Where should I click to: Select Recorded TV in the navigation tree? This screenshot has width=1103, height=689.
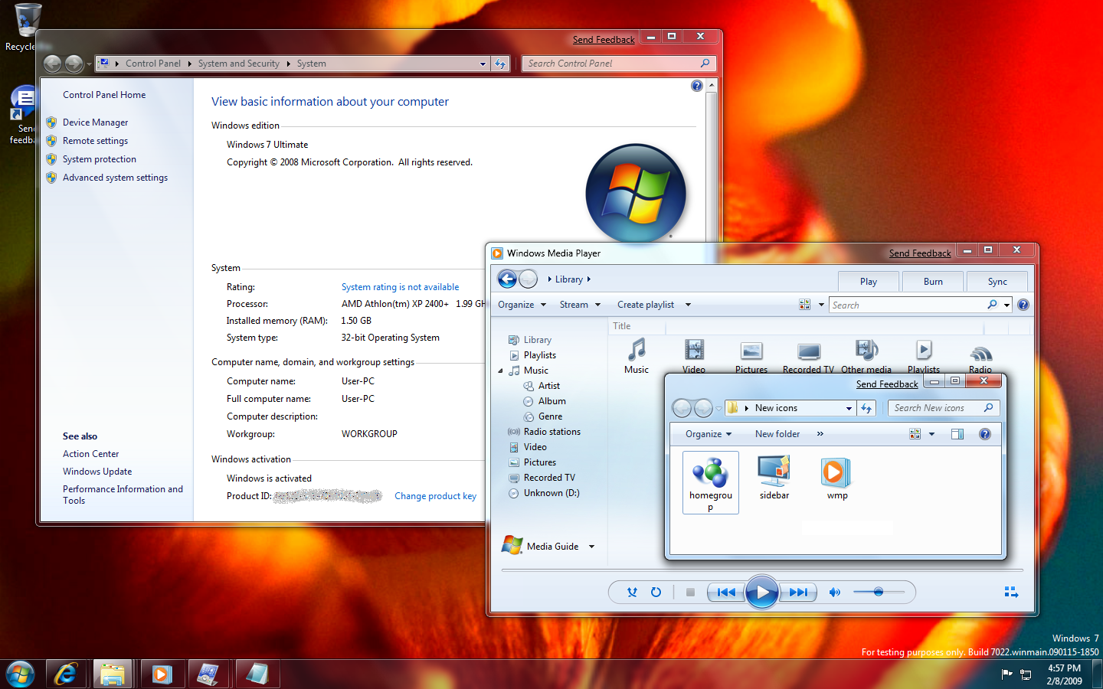(x=549, y=478)
